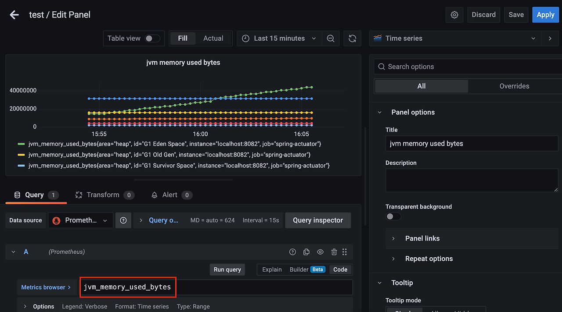Open the Query inspector
562x312 pixels.
(318, 220)
